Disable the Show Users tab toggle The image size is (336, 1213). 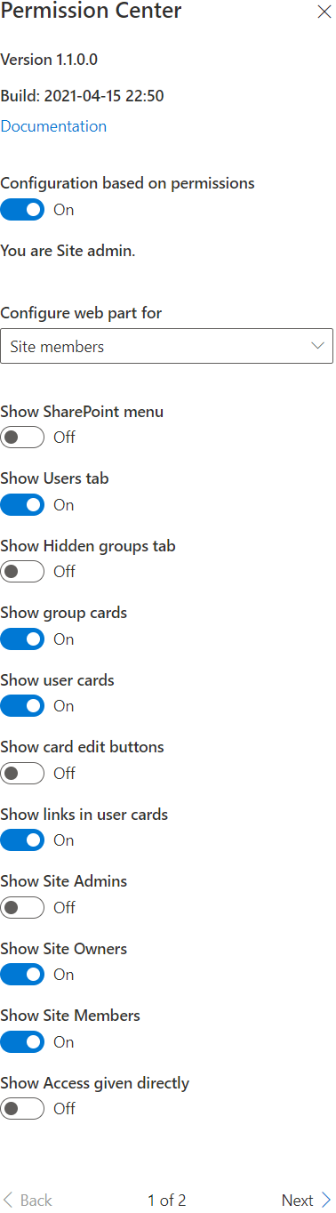[22, 505]
